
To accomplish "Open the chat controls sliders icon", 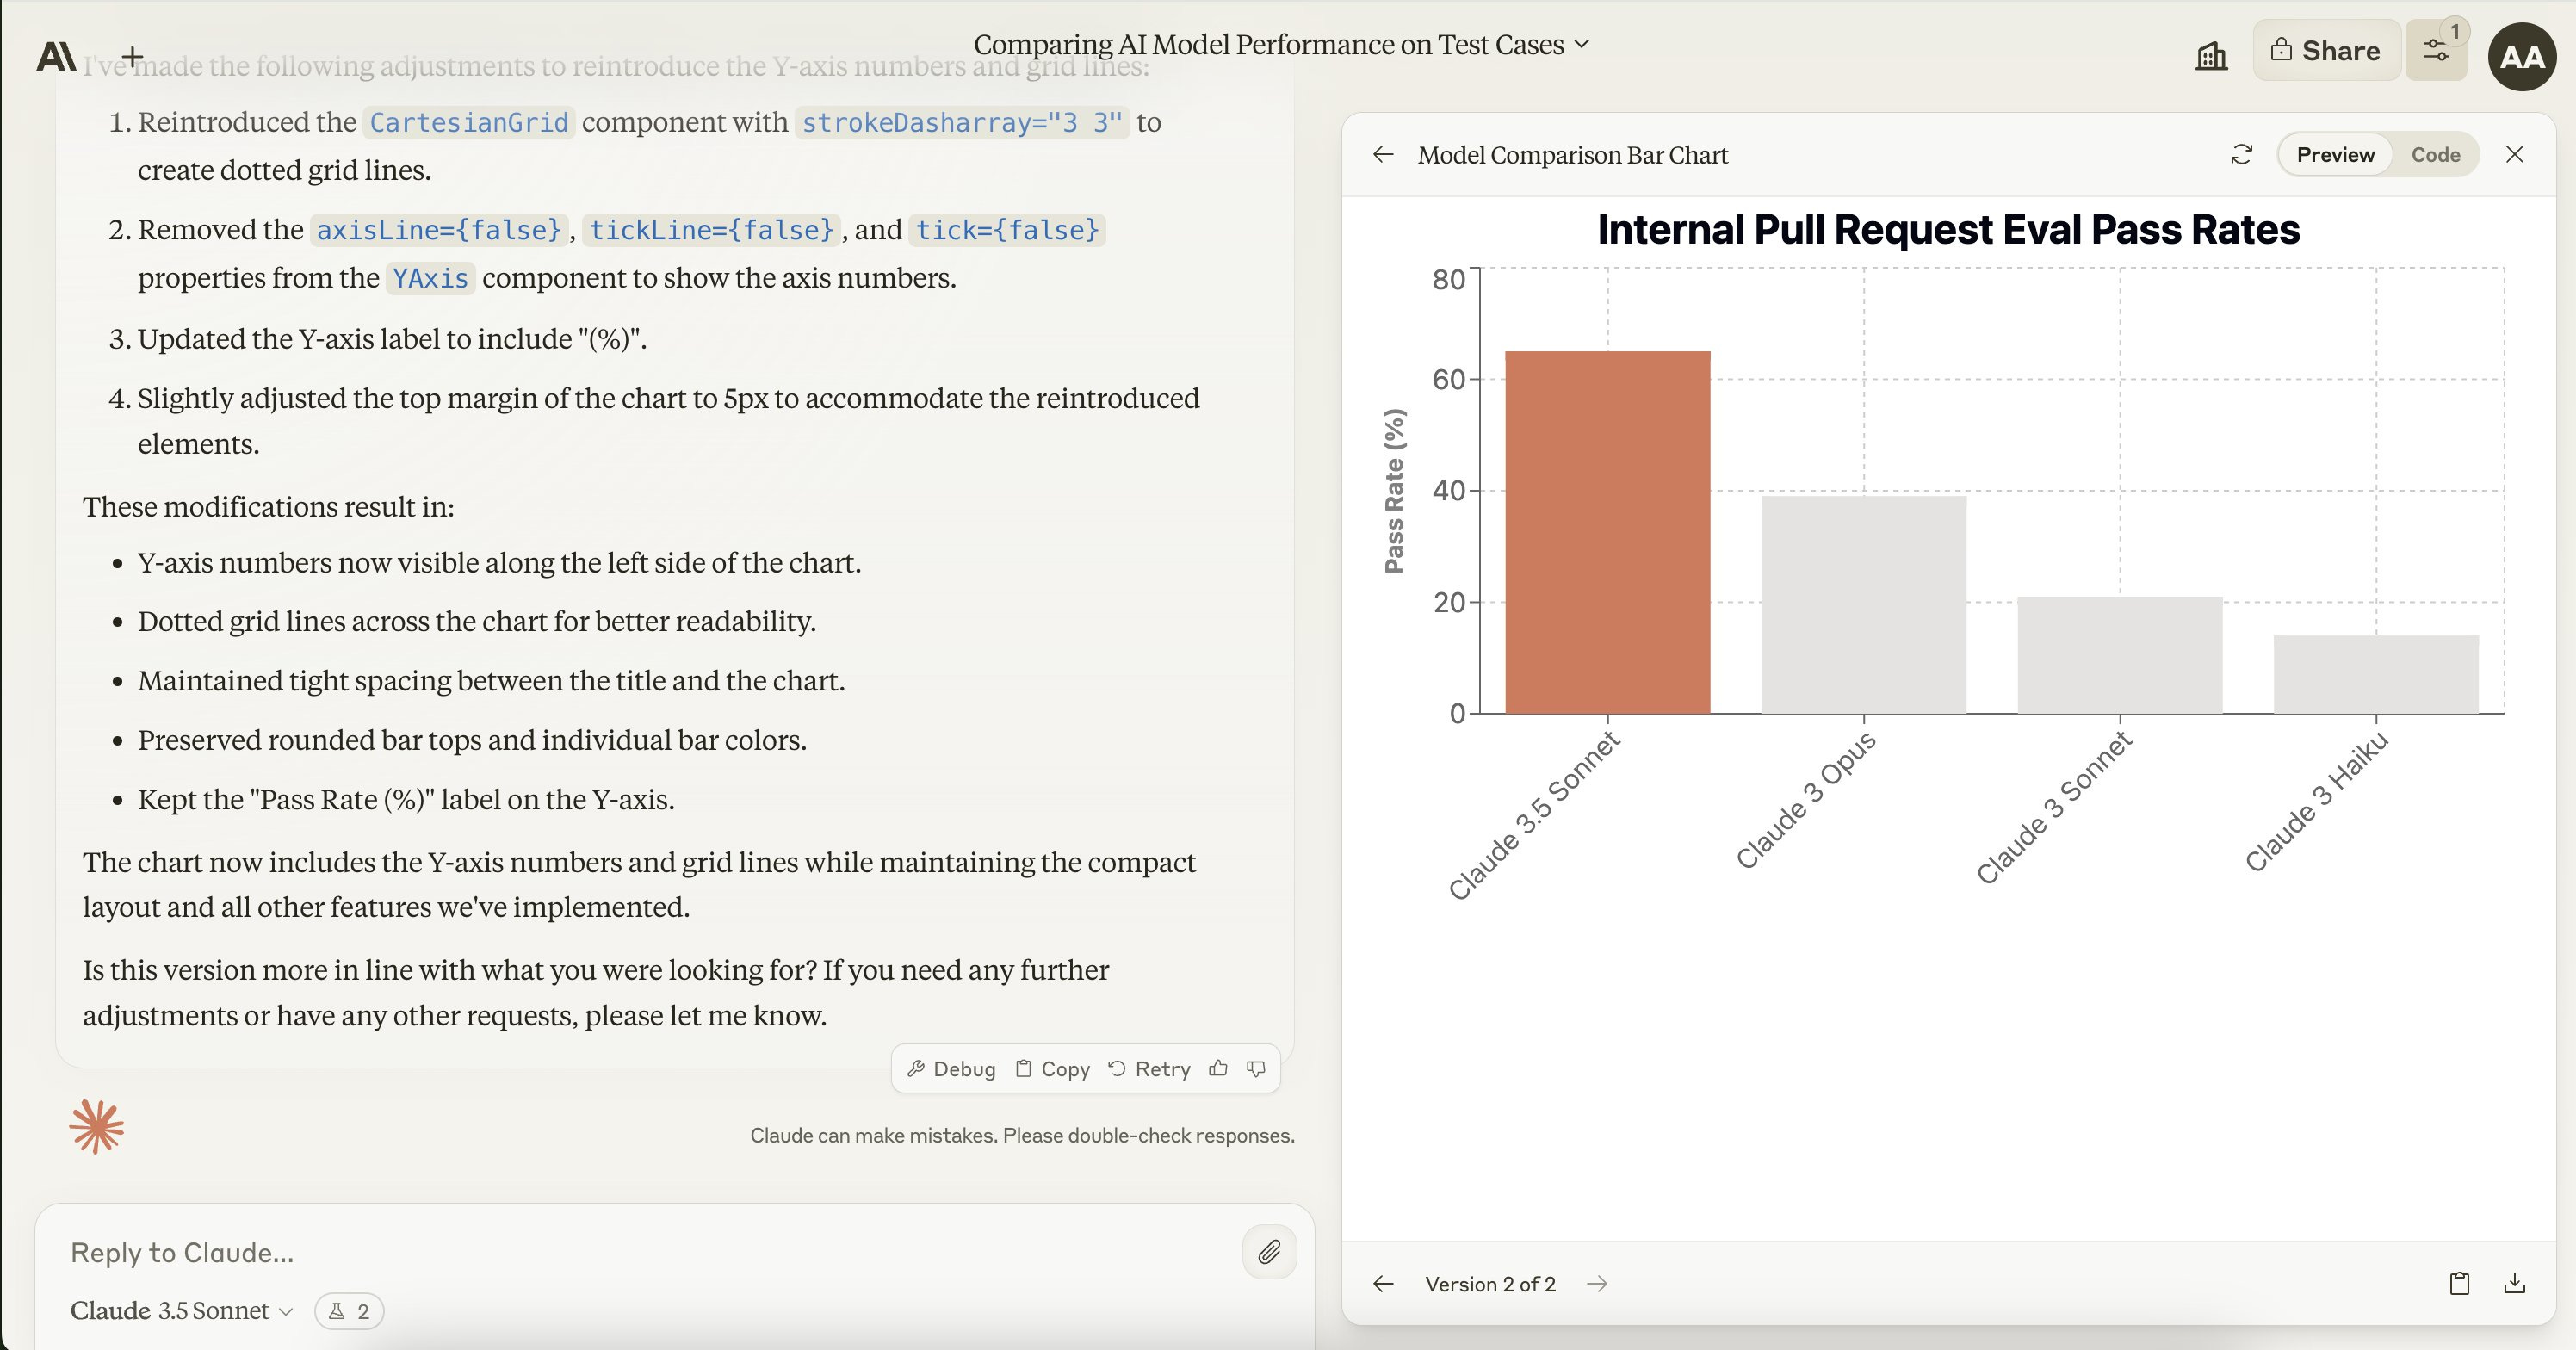I will [x=2436, y=51].
